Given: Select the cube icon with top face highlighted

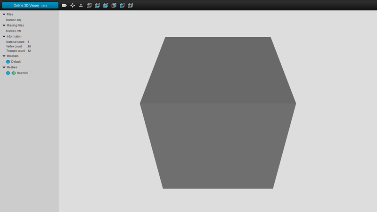Looking at the screenshot, I should 89,5.
